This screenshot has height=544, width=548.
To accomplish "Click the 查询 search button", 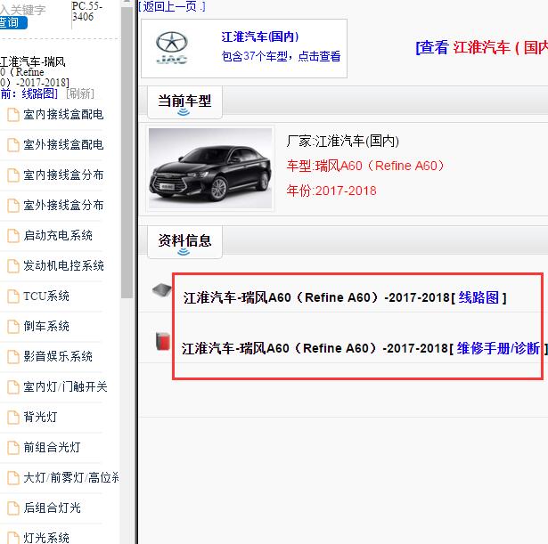I will (x=12, y=23).
